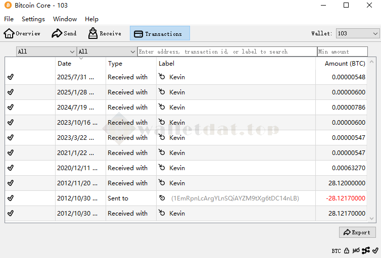Screen dimensions: 381x258
Task: Open the type filter All dropdown
Action: click(107, 51)
